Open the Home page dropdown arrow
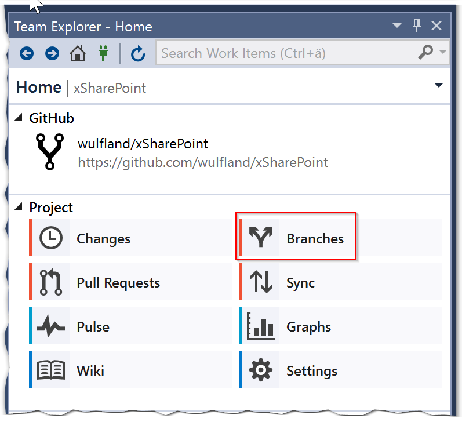 point(439,86)
